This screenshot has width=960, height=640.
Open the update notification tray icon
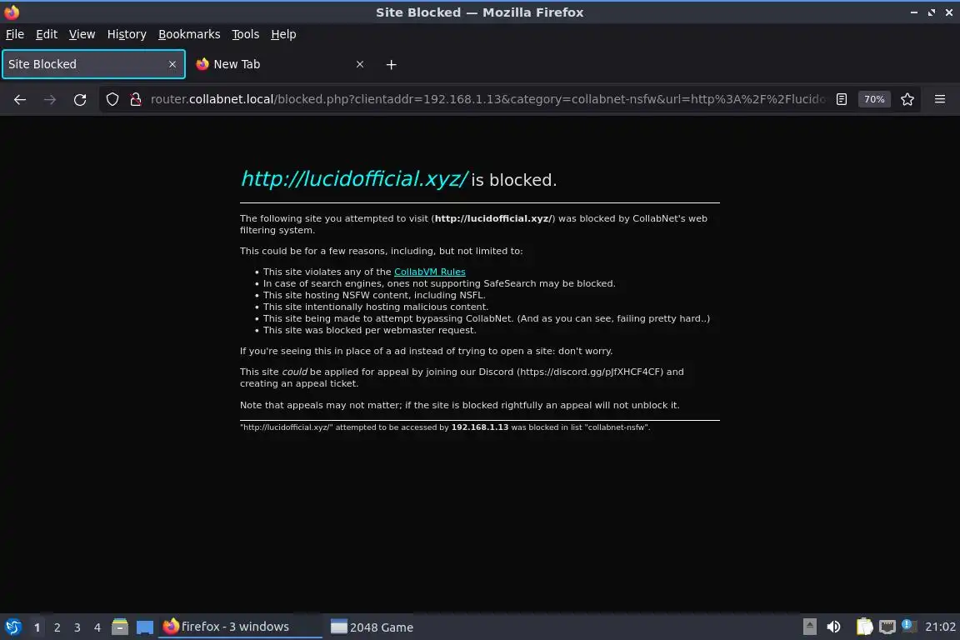point(909,626)
